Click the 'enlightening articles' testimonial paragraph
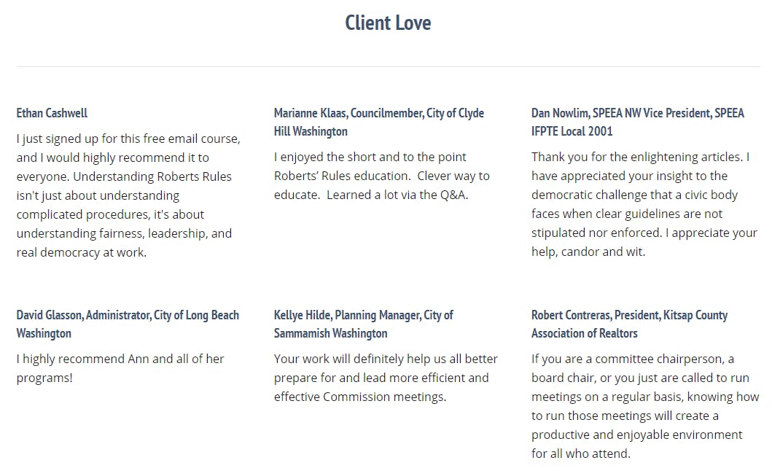Screen dimensions: 772x471 pos(644,204)
